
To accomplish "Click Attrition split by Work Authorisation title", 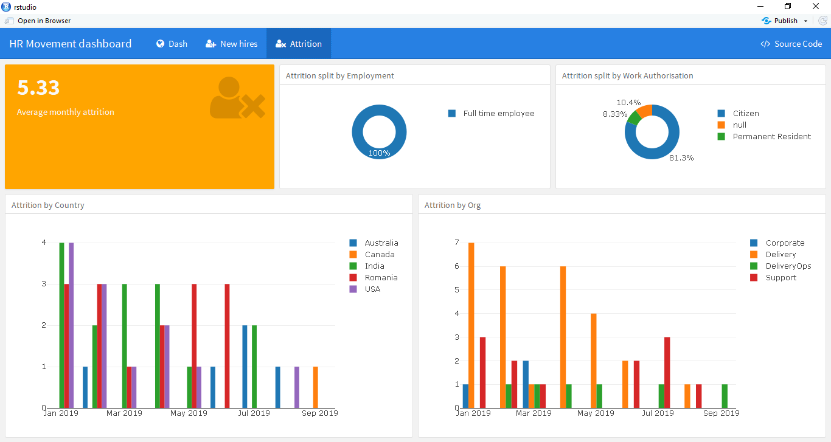I will click(627, 76).
